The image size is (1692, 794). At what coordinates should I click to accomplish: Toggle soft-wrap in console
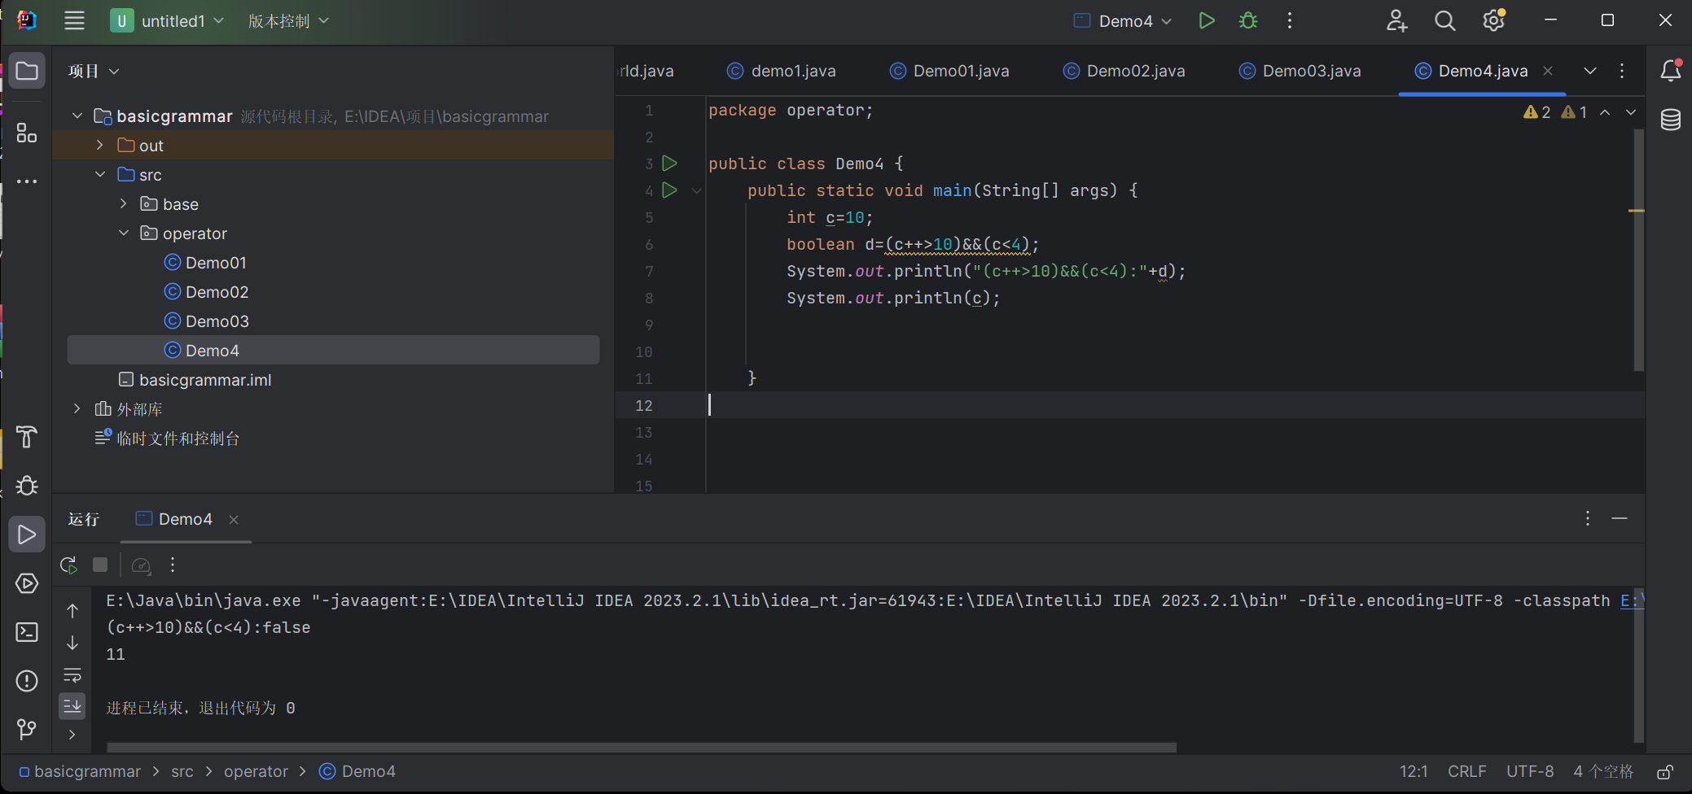pyautogui.click(x=72, y=675)
